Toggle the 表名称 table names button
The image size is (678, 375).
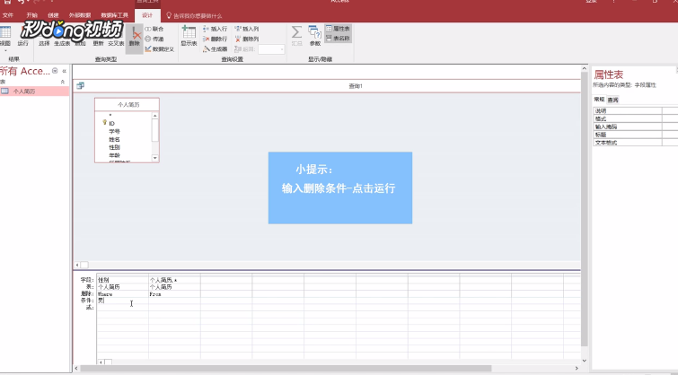click(338, 39)
